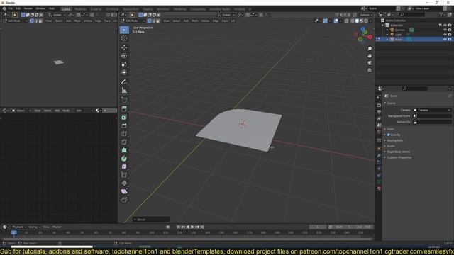Open the Mesh menu in main viewport
Screen dimensions: 454x255
(195, 21)
